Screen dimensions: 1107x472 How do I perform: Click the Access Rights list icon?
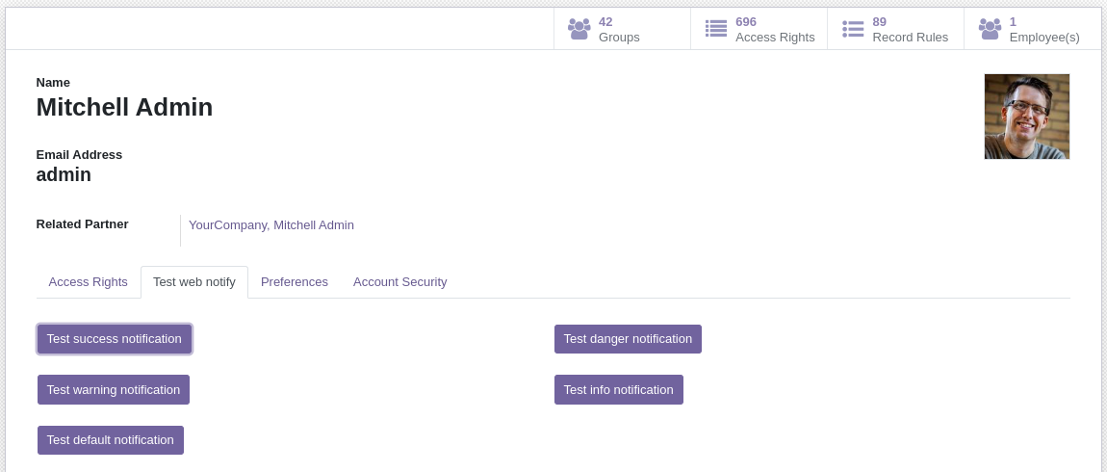tap(716, 29)
